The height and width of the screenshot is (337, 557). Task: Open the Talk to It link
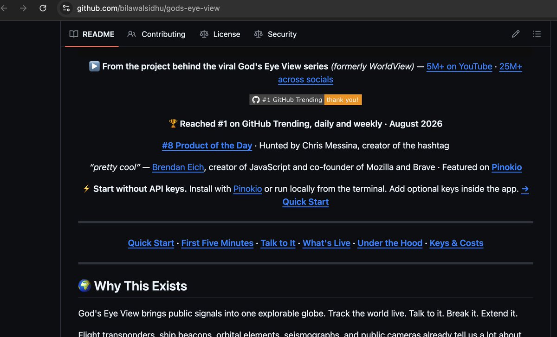point(278,243)
